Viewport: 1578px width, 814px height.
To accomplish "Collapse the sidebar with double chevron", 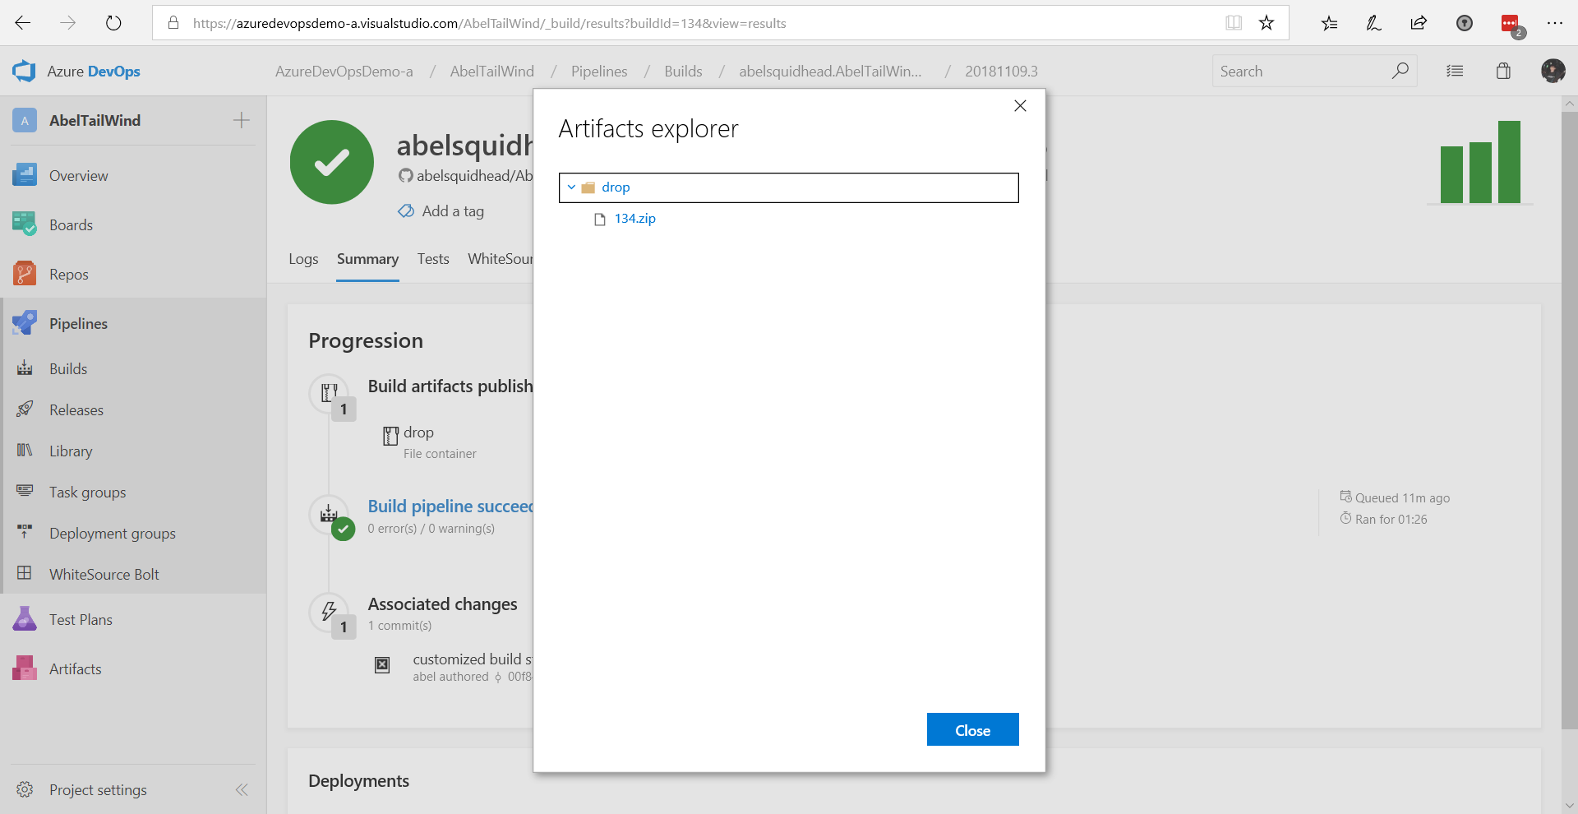I will [x=242, y=789].
